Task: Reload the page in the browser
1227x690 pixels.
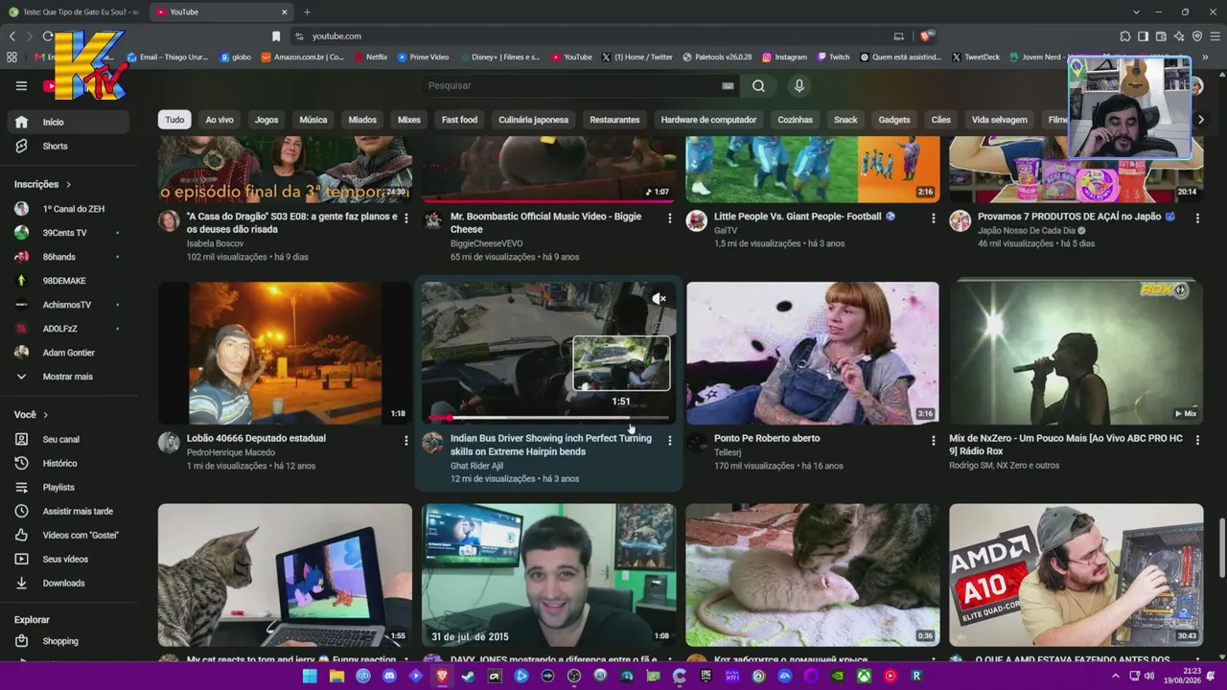Action: coord(48,36)
